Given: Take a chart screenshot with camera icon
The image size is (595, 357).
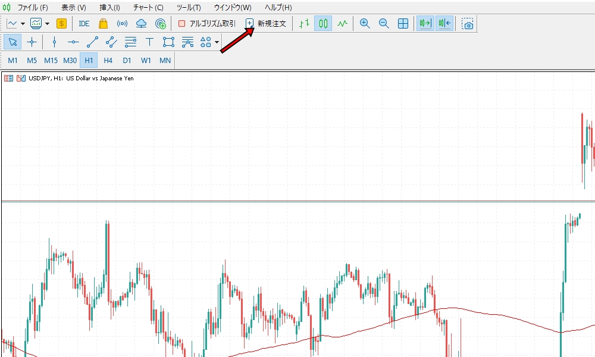Looking at the screenshot, I should pyautogui.click(x=468, y=24).
